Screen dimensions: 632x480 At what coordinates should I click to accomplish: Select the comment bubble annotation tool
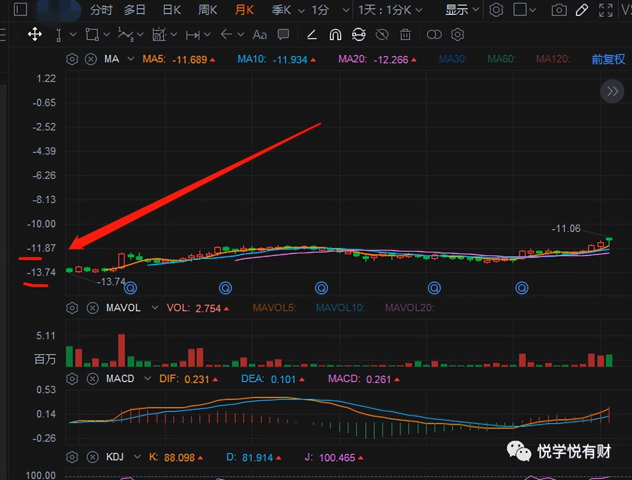(x=283, y=34)
